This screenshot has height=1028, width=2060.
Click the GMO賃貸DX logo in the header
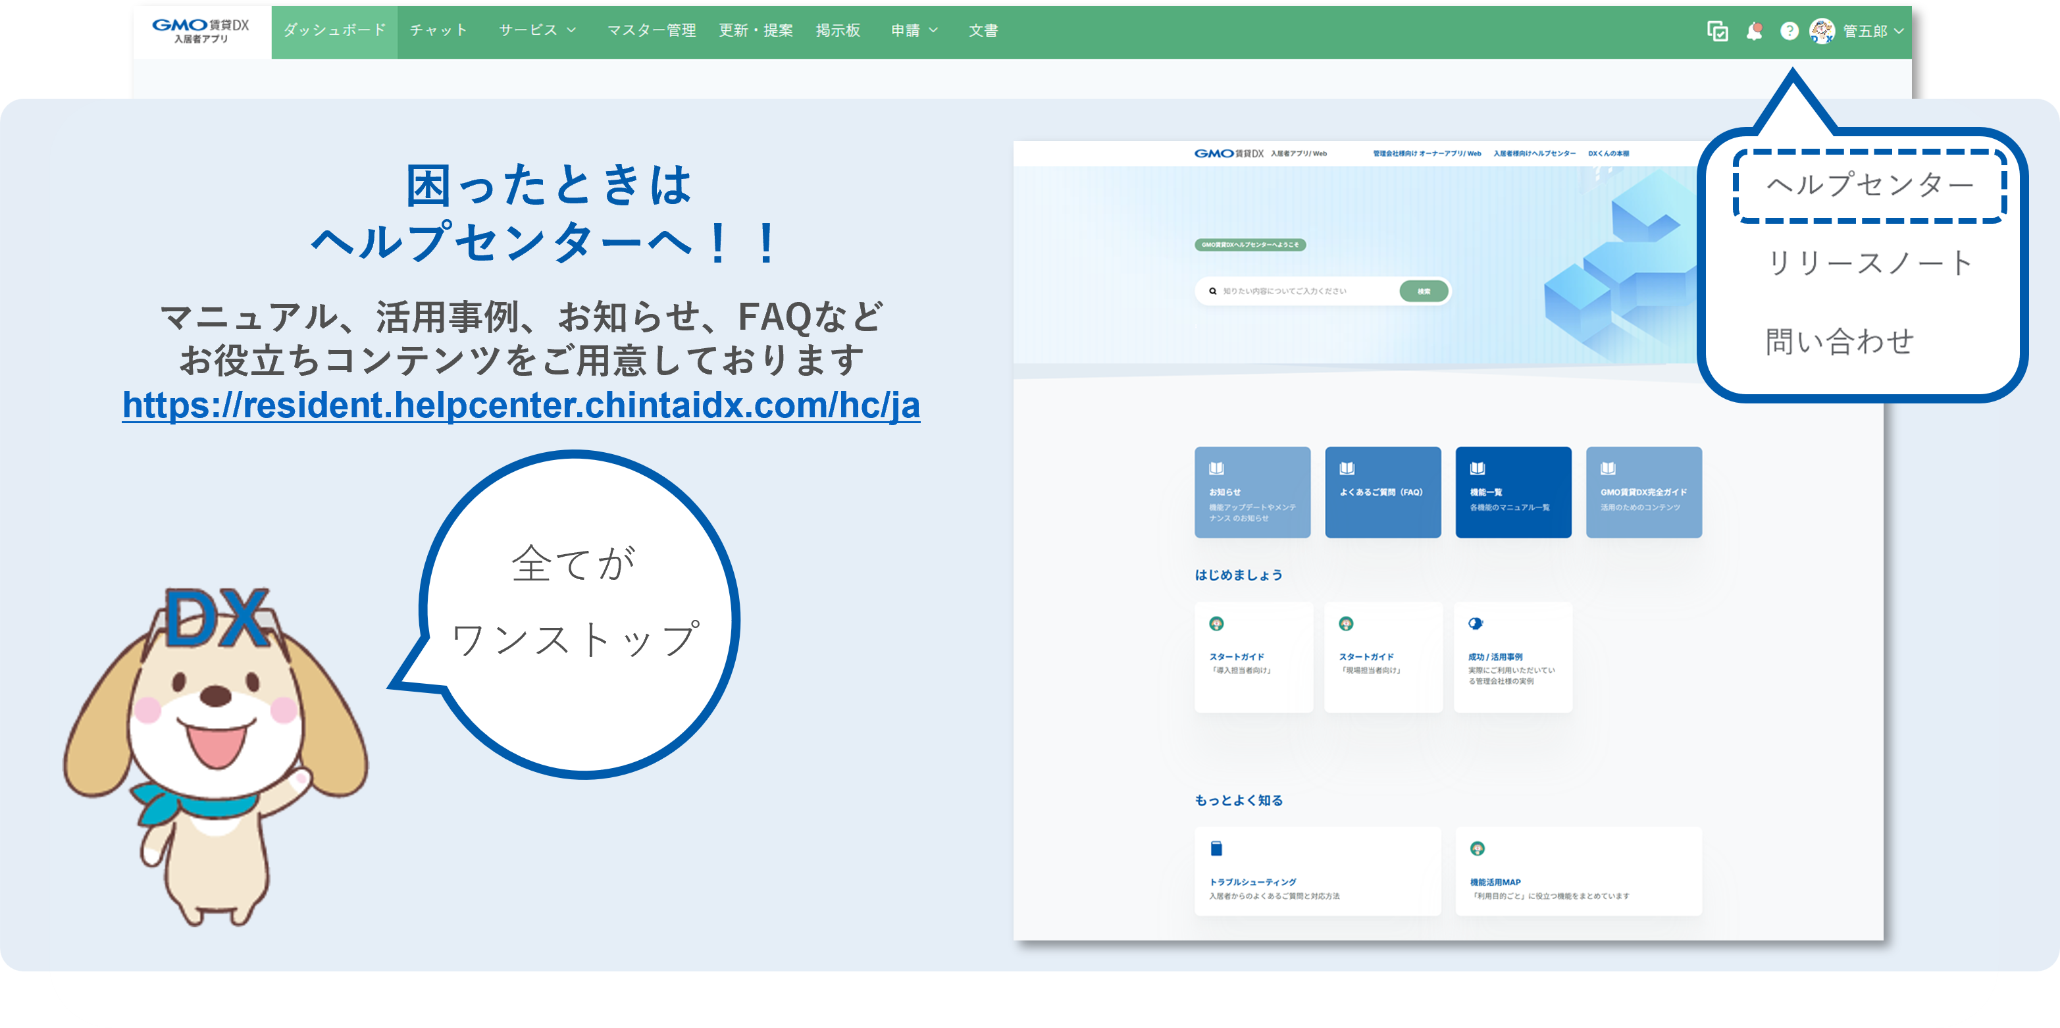201,30
